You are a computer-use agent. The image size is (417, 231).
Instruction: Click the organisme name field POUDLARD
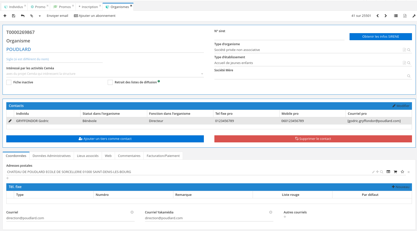point(105,49)
